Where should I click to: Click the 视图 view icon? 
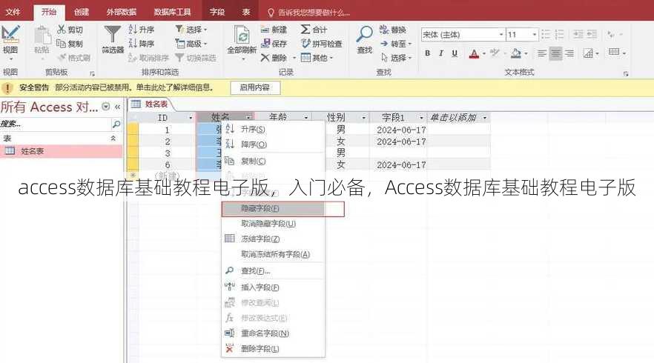point(10,35)
